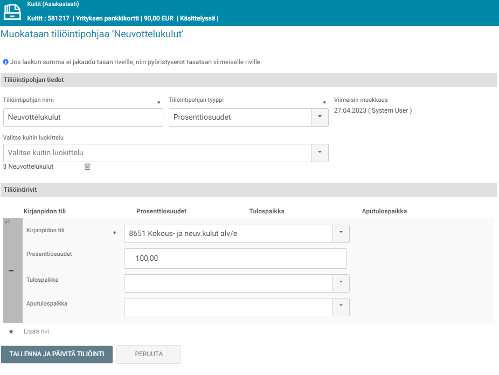This screenshot has height=375, width=499.
Task: Expand the Tulospaikka dropdown arrow in row
Action: (341, 283)
